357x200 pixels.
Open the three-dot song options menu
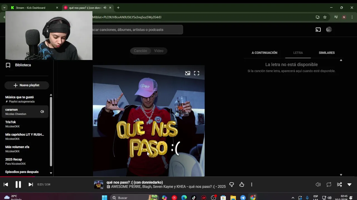point(252,184)
